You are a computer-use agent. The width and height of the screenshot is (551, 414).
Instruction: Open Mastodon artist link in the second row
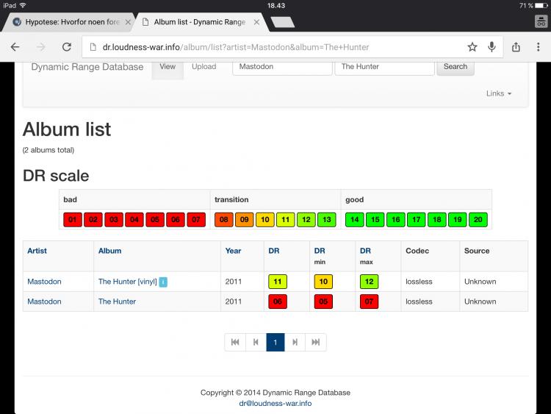[44, 301]
